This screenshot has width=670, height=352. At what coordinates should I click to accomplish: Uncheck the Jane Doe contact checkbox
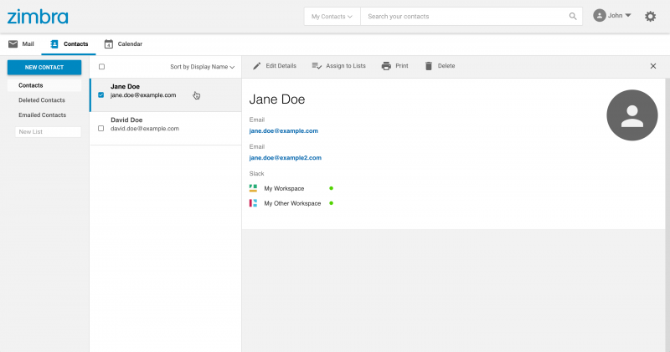click(100, 94)
